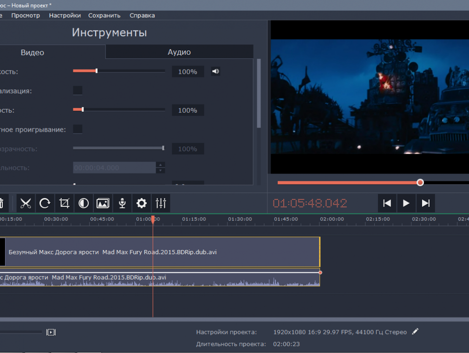469x353 pixels.
Task: Click the 00:45:00 mark on ruler
Action: point(102,219)
